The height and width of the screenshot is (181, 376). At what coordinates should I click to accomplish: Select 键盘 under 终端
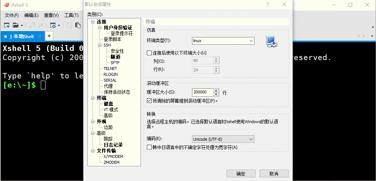coord(108,104)
